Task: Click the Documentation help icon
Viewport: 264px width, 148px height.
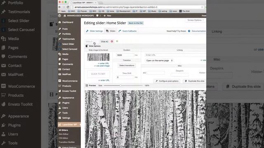Action: tap(189, 31)
